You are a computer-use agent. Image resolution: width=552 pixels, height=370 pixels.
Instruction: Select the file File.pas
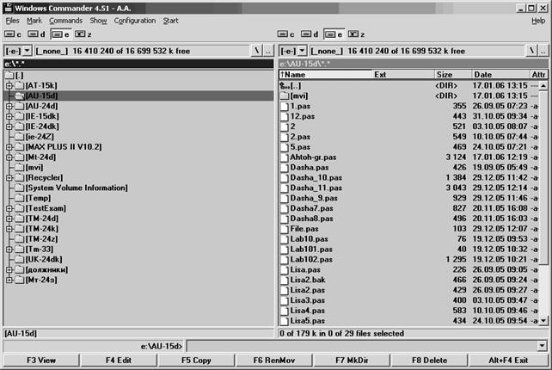[409, 229]
